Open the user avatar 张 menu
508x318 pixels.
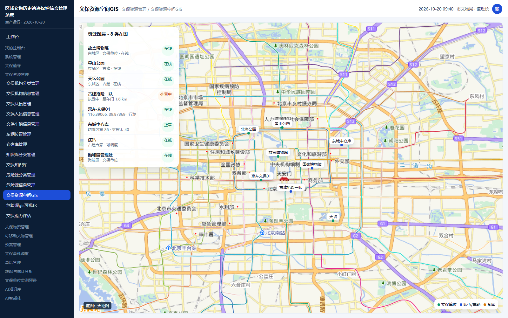pyautogui.click(x=497, y=9)
